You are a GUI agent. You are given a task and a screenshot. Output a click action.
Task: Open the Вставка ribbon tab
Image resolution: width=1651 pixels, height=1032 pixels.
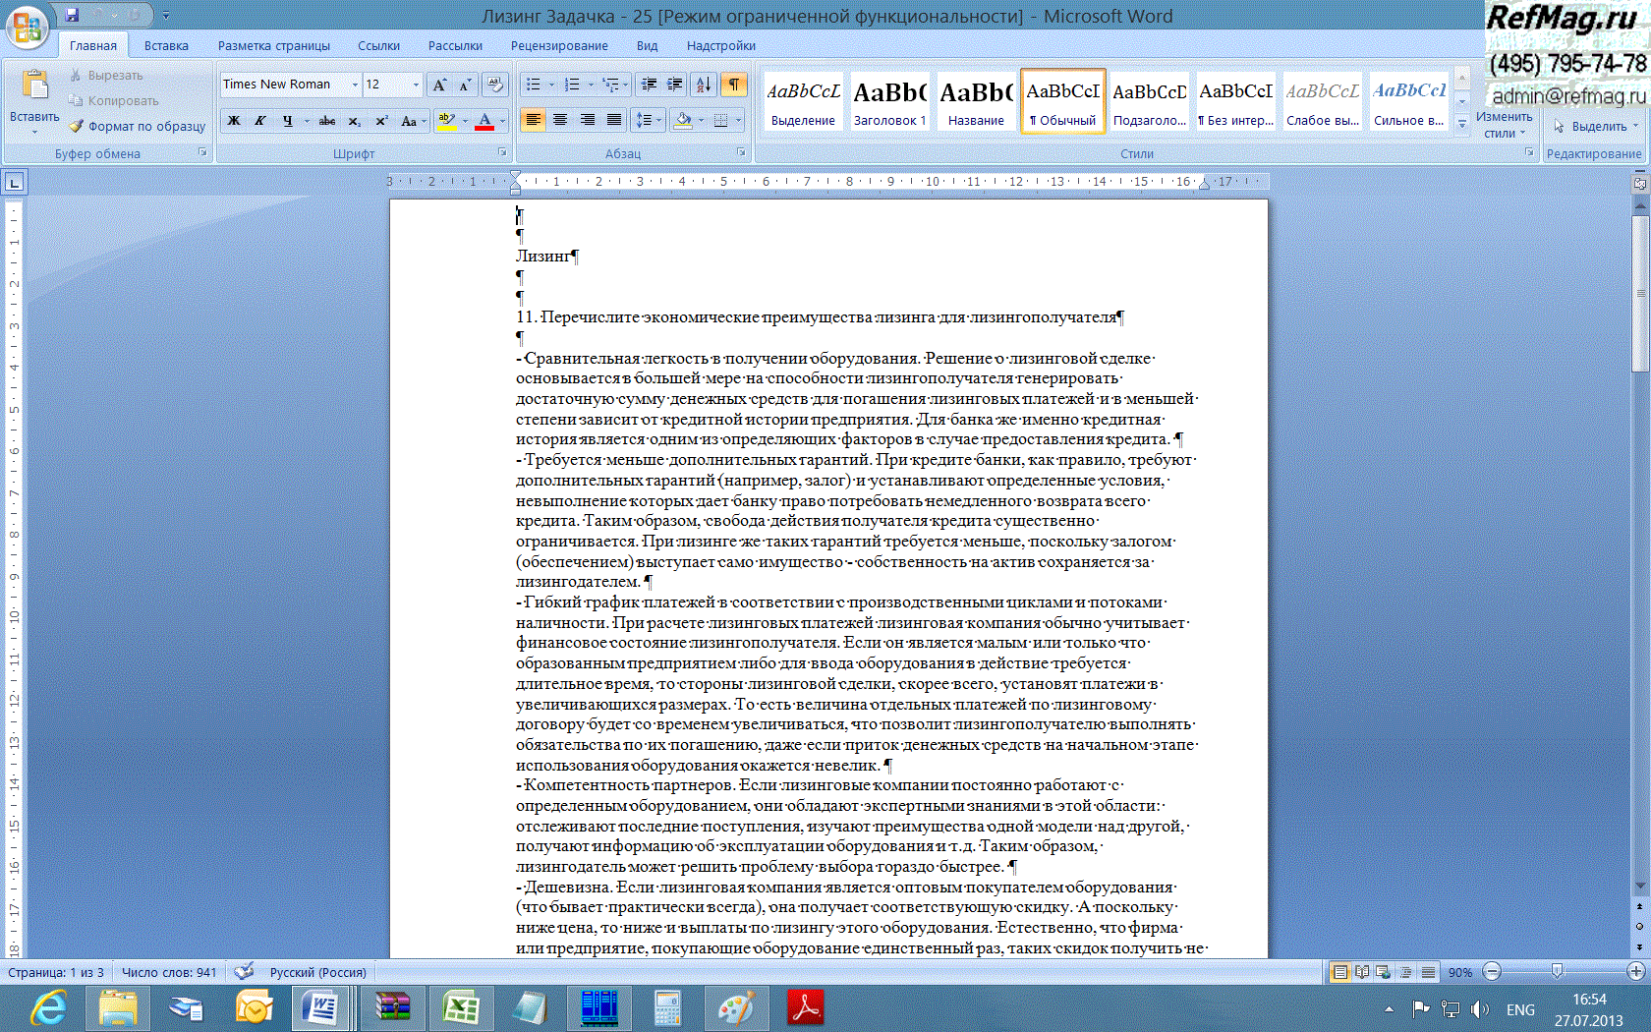click(166, 45)
